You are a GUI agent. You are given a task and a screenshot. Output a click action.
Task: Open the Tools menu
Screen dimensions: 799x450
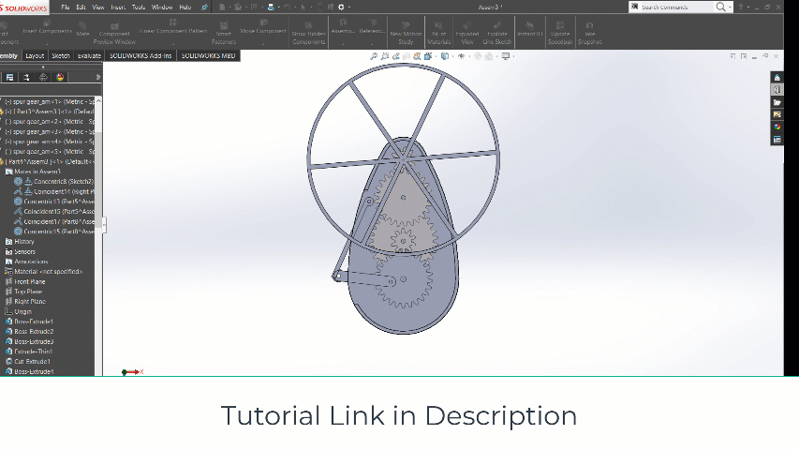[x=138, y=7]
